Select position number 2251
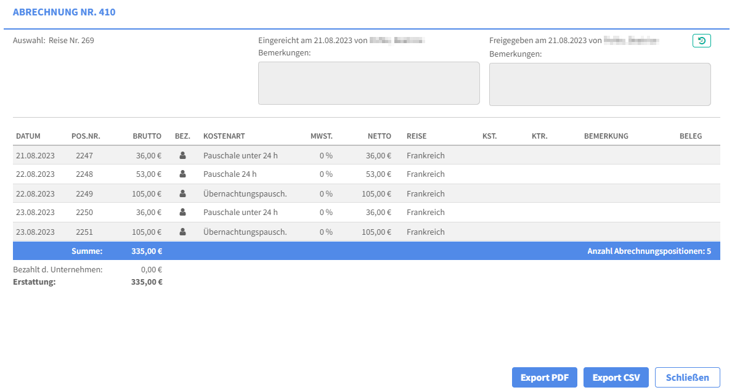 [84, 232]
